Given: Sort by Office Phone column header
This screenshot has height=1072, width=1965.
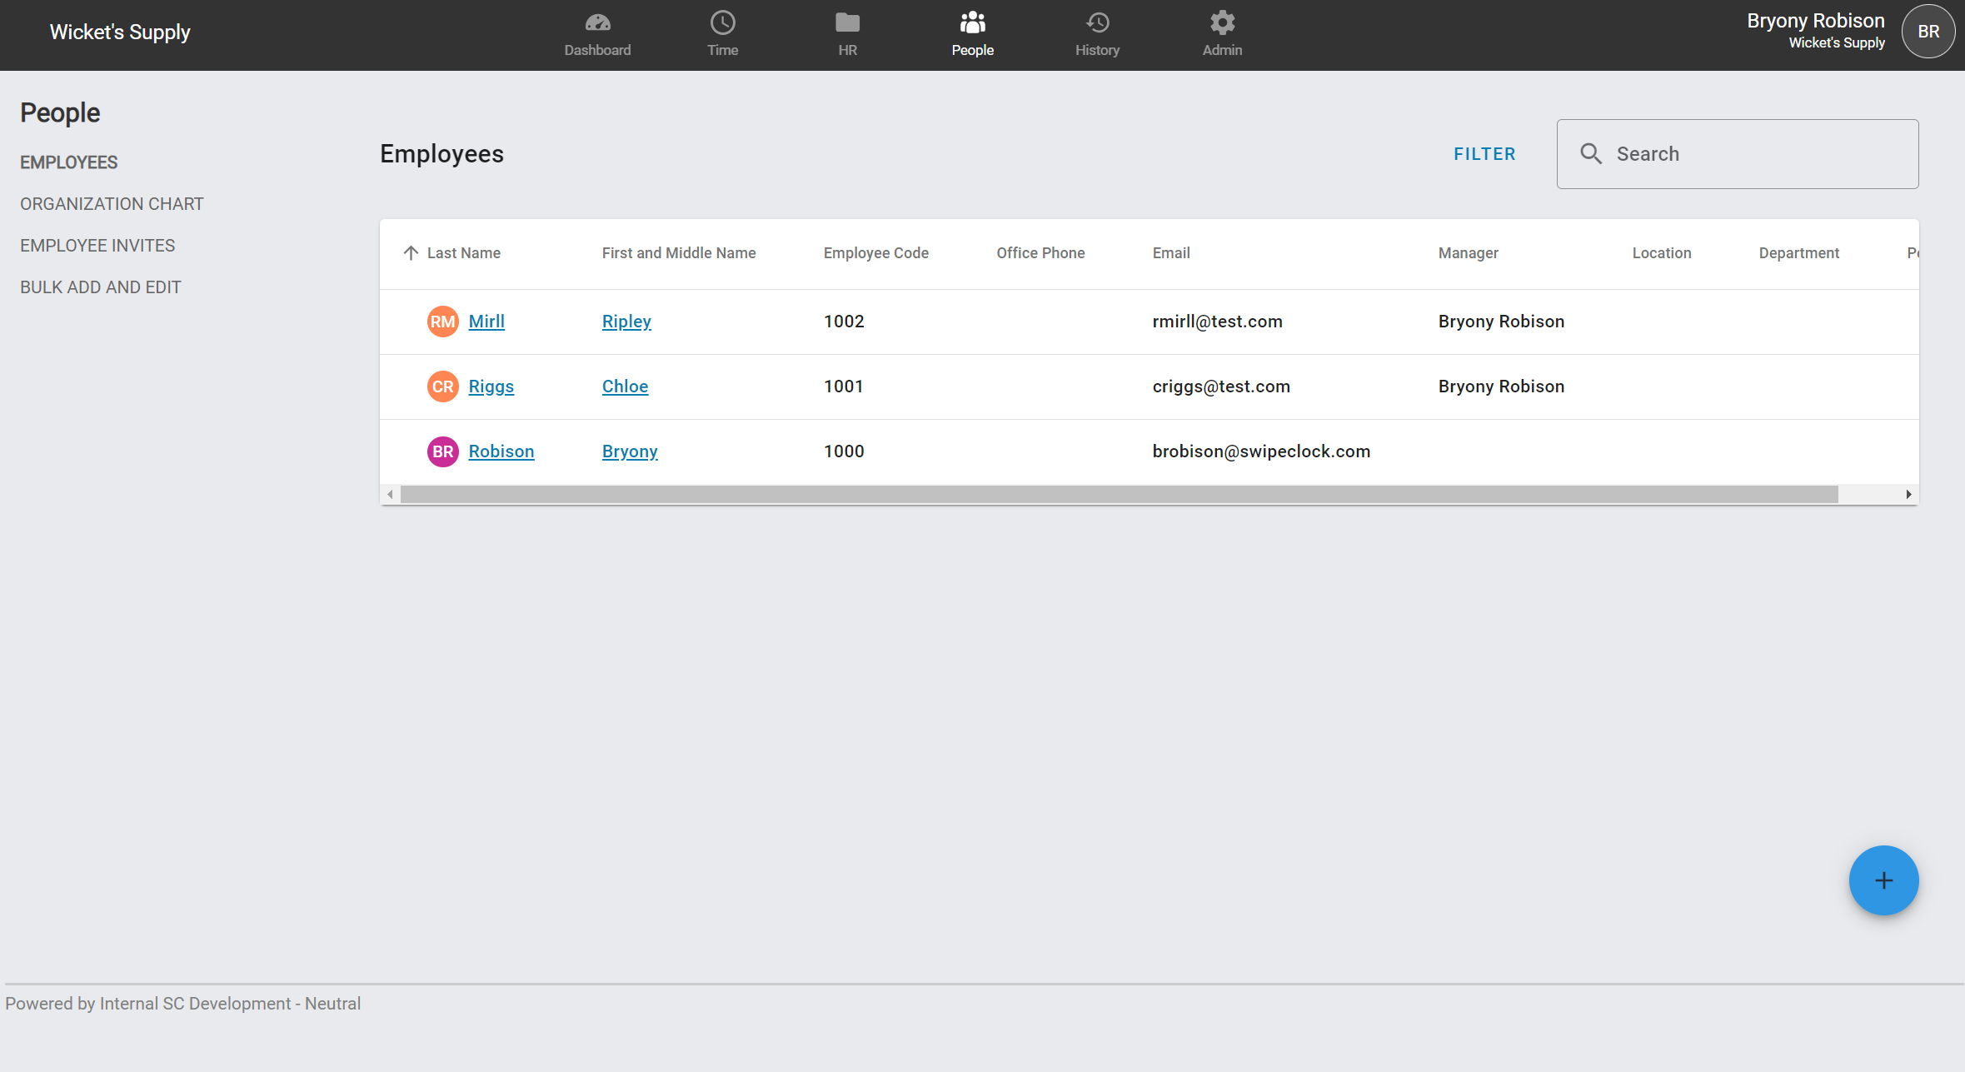Looking at the screenshot, I should pos(1040,253).
